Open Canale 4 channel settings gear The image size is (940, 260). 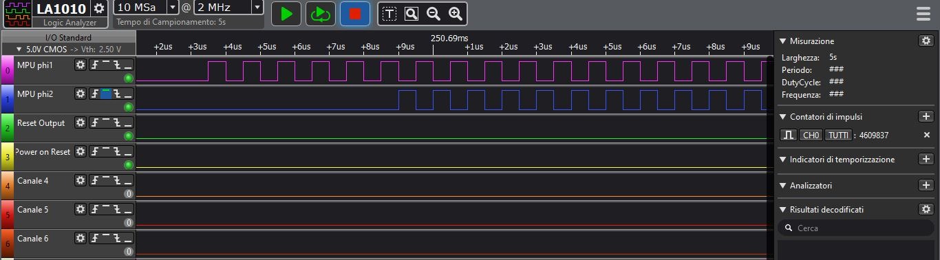coord(81,180)
